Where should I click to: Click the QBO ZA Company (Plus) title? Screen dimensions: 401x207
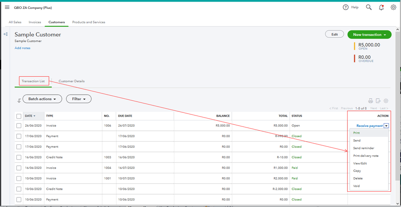point(33,8)
